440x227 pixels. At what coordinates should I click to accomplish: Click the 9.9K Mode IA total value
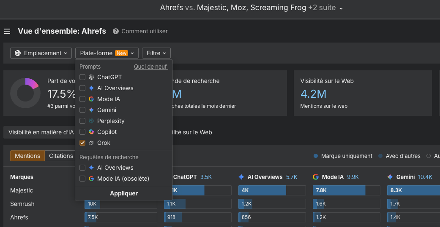click(353, 177)
